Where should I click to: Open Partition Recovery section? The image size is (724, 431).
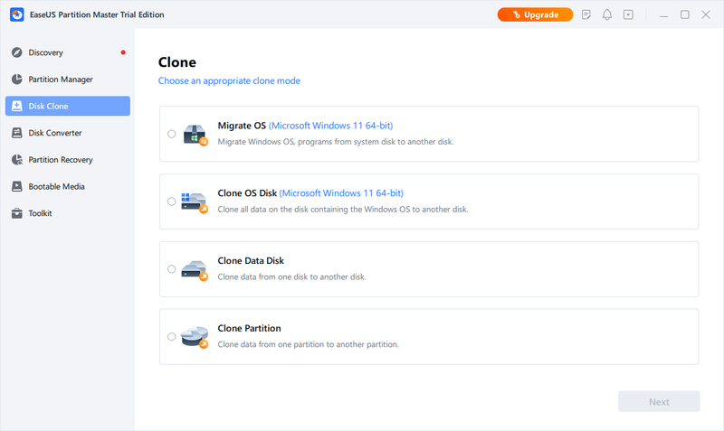(x=67, y=160)
